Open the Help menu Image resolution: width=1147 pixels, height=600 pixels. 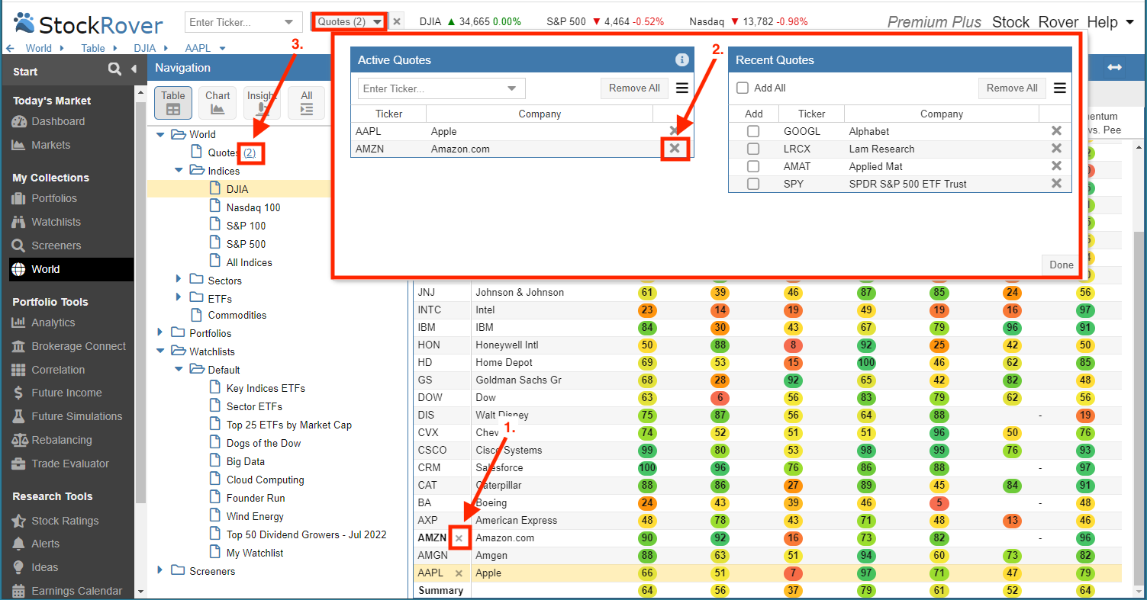click(x=1110, y=22)
